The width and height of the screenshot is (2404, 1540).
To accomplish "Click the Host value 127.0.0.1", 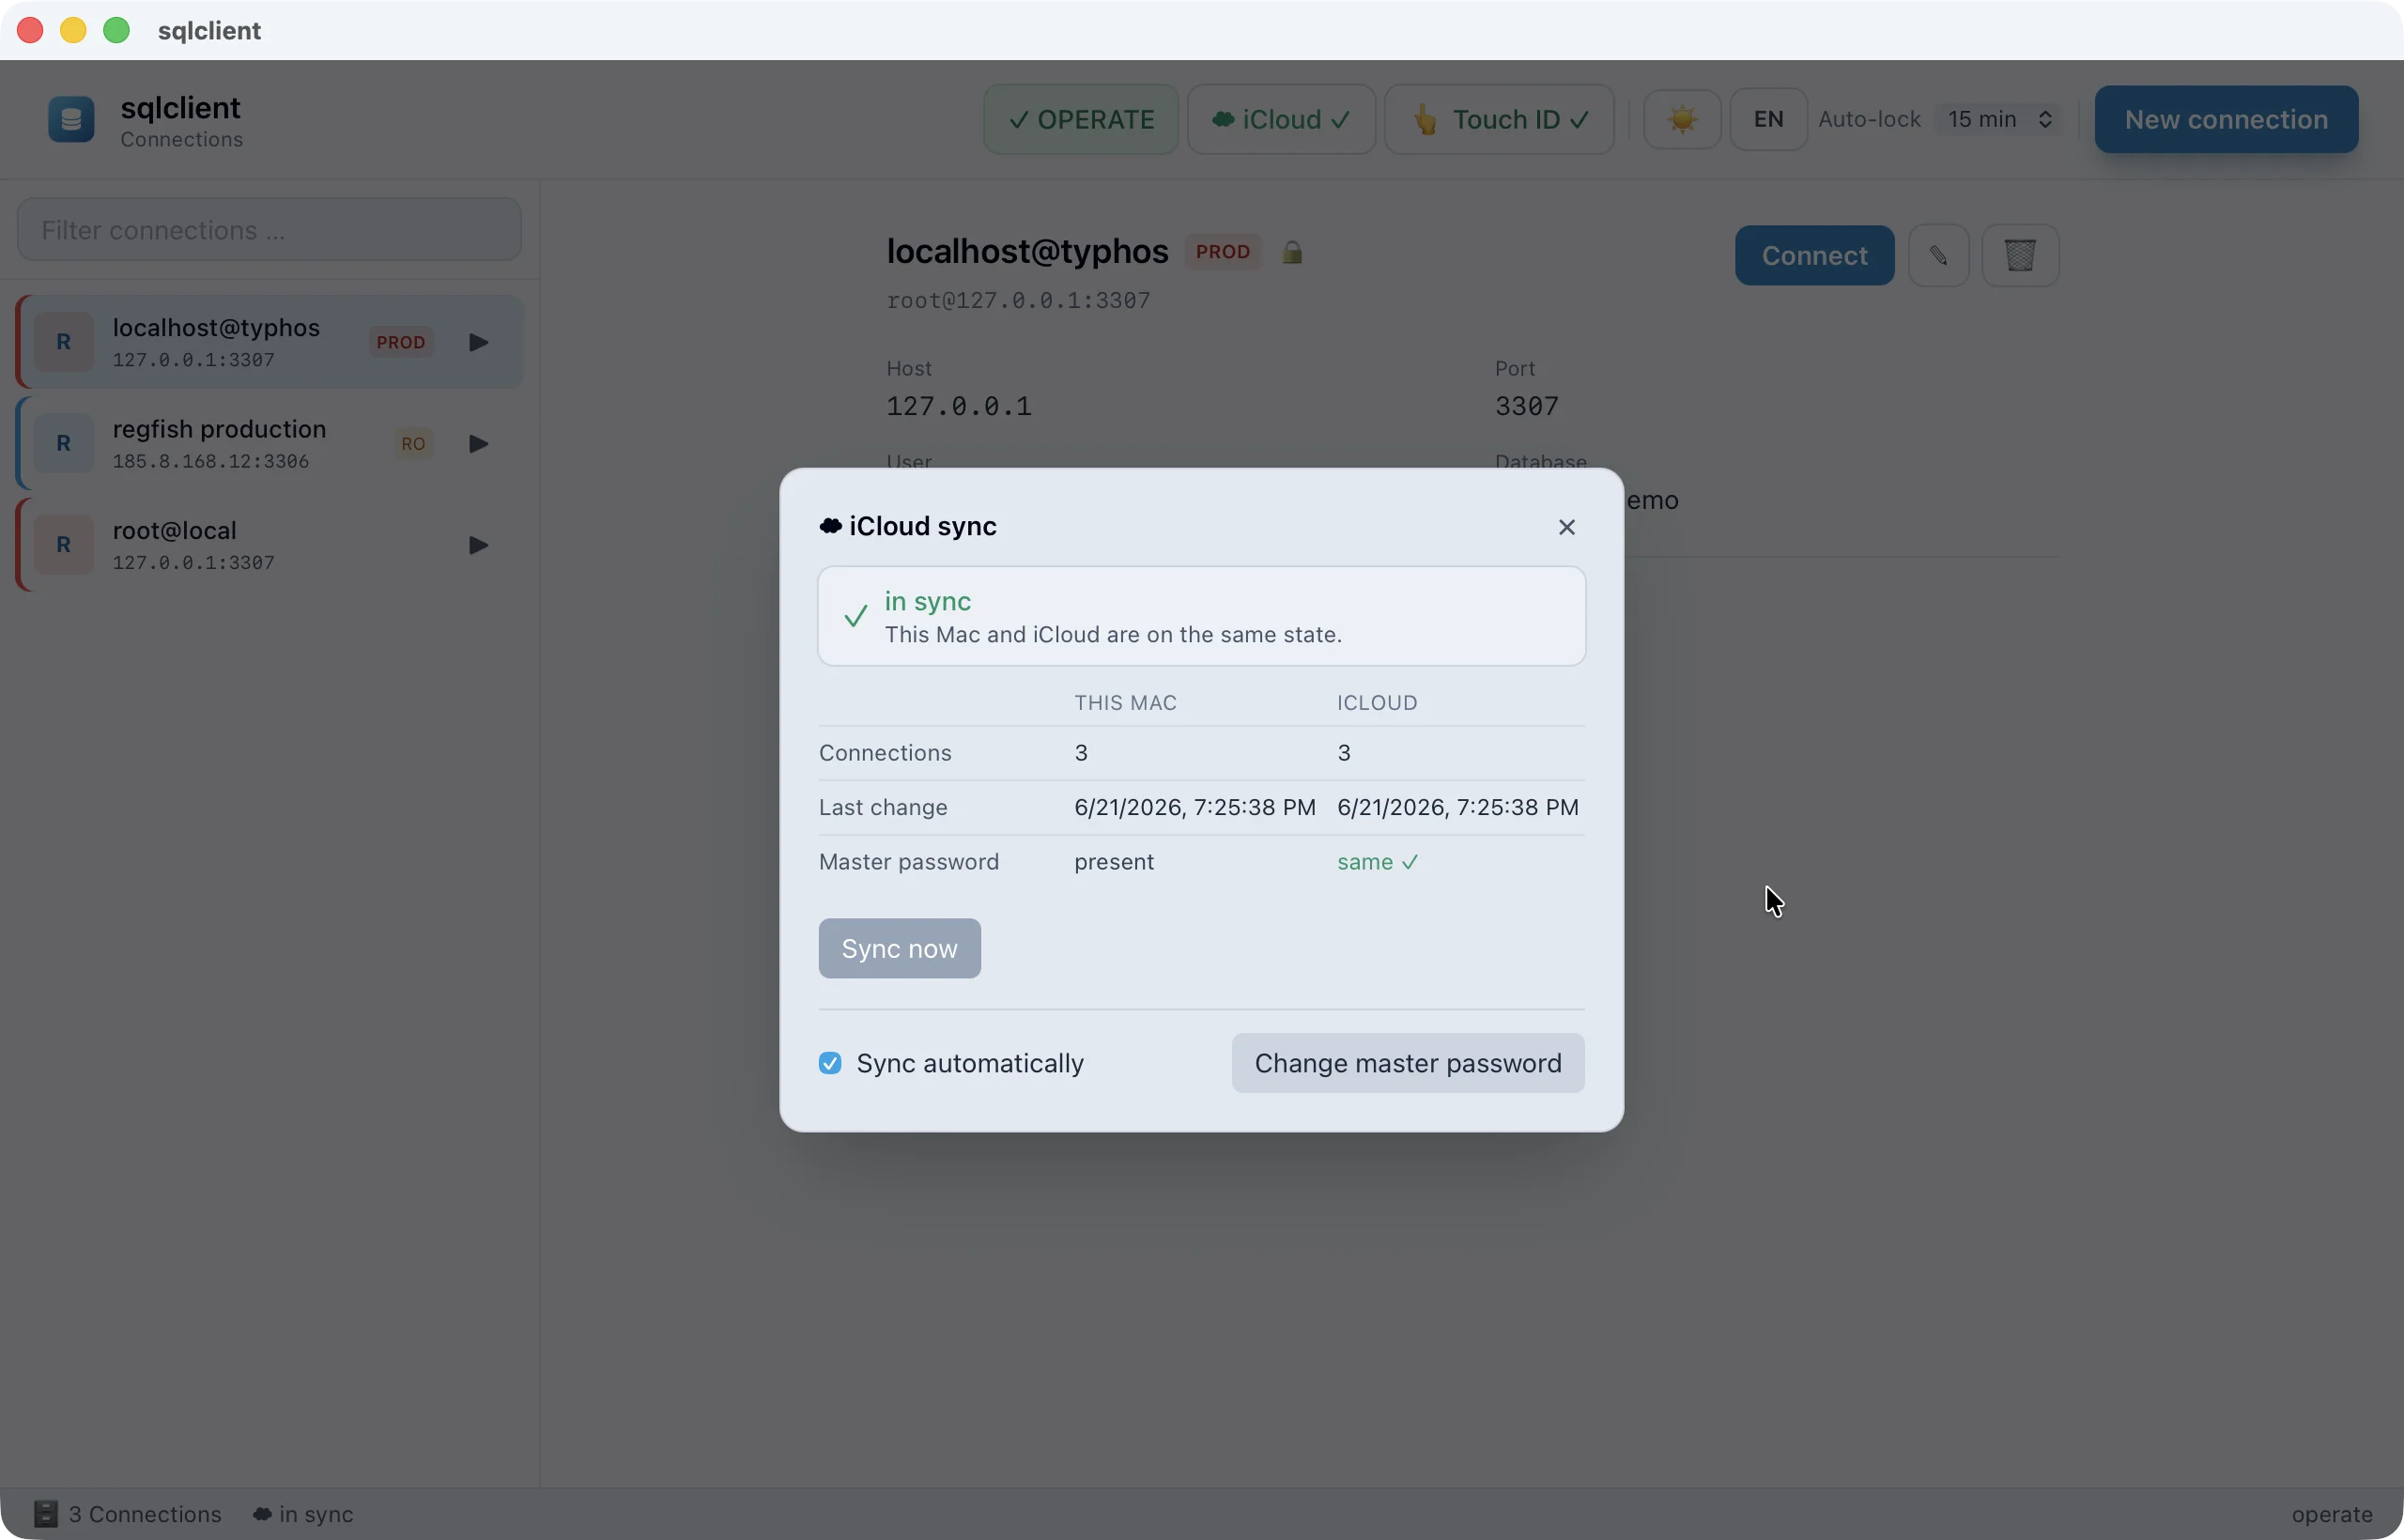I will [x=958, y=406].
